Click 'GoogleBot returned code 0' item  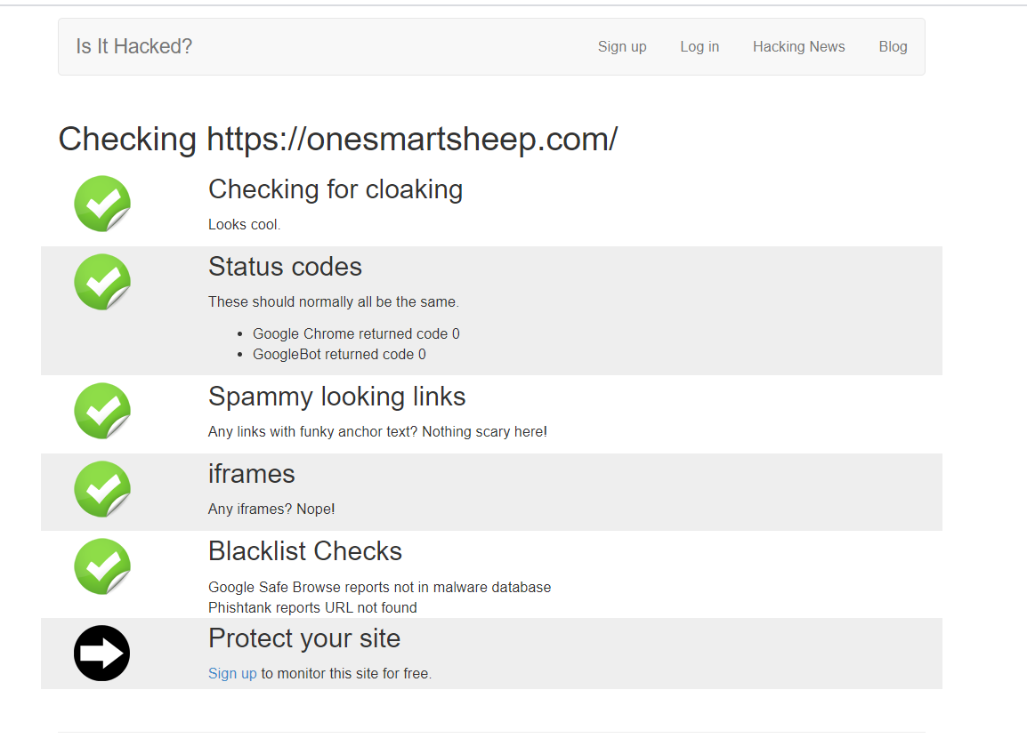click(x=339, y=354)
